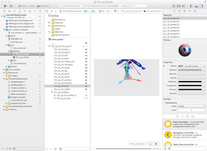
Task: Open related items grid menu
Action: 47,11
